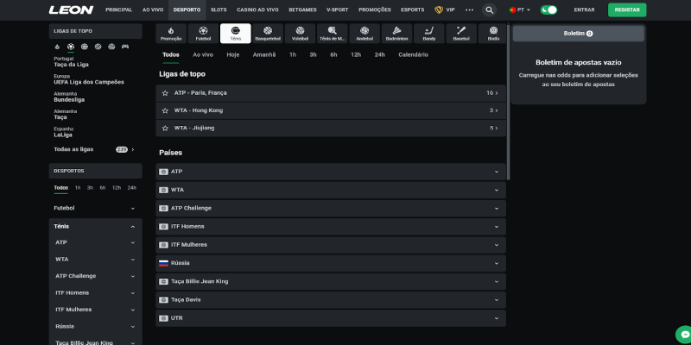
Task: Select the Basquetebol sport tile
Action: [x=268, y=34]
